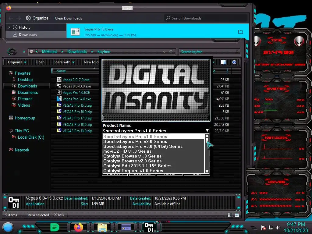The height and width of the screenshot is (234, 312).
Task: Click keyhen breadcrumb in address bar
Action: coord(104,51)
